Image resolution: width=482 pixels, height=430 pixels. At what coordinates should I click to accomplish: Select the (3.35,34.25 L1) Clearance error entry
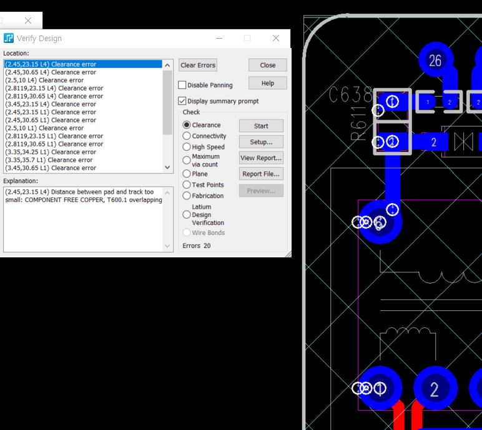[51, 152]
